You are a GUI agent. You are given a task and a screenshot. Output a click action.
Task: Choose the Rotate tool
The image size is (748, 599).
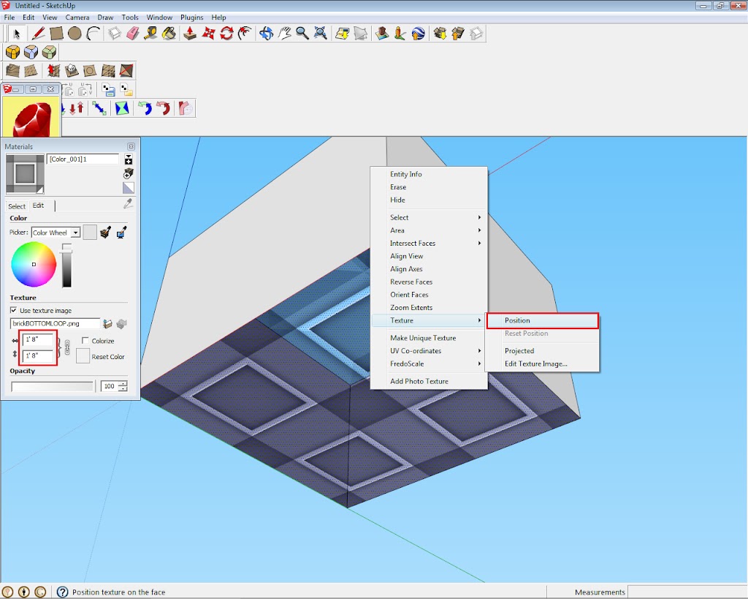(226, 34)
